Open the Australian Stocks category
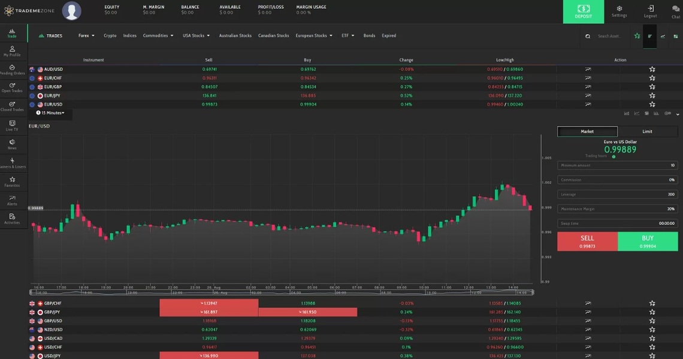This screenshot has height=359, width=683. tap(235, 36)
